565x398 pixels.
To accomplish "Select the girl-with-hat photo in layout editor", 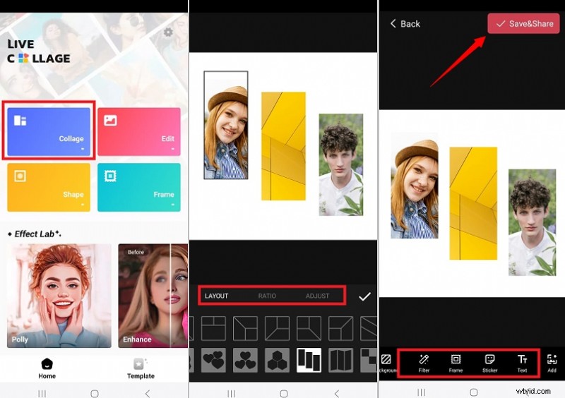I will point(226,125).
